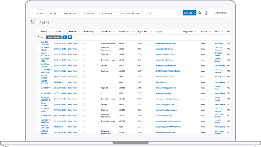261x147 pixels.
Task: Open lead ALTON TUCKER
Action: tap(44, 104)
